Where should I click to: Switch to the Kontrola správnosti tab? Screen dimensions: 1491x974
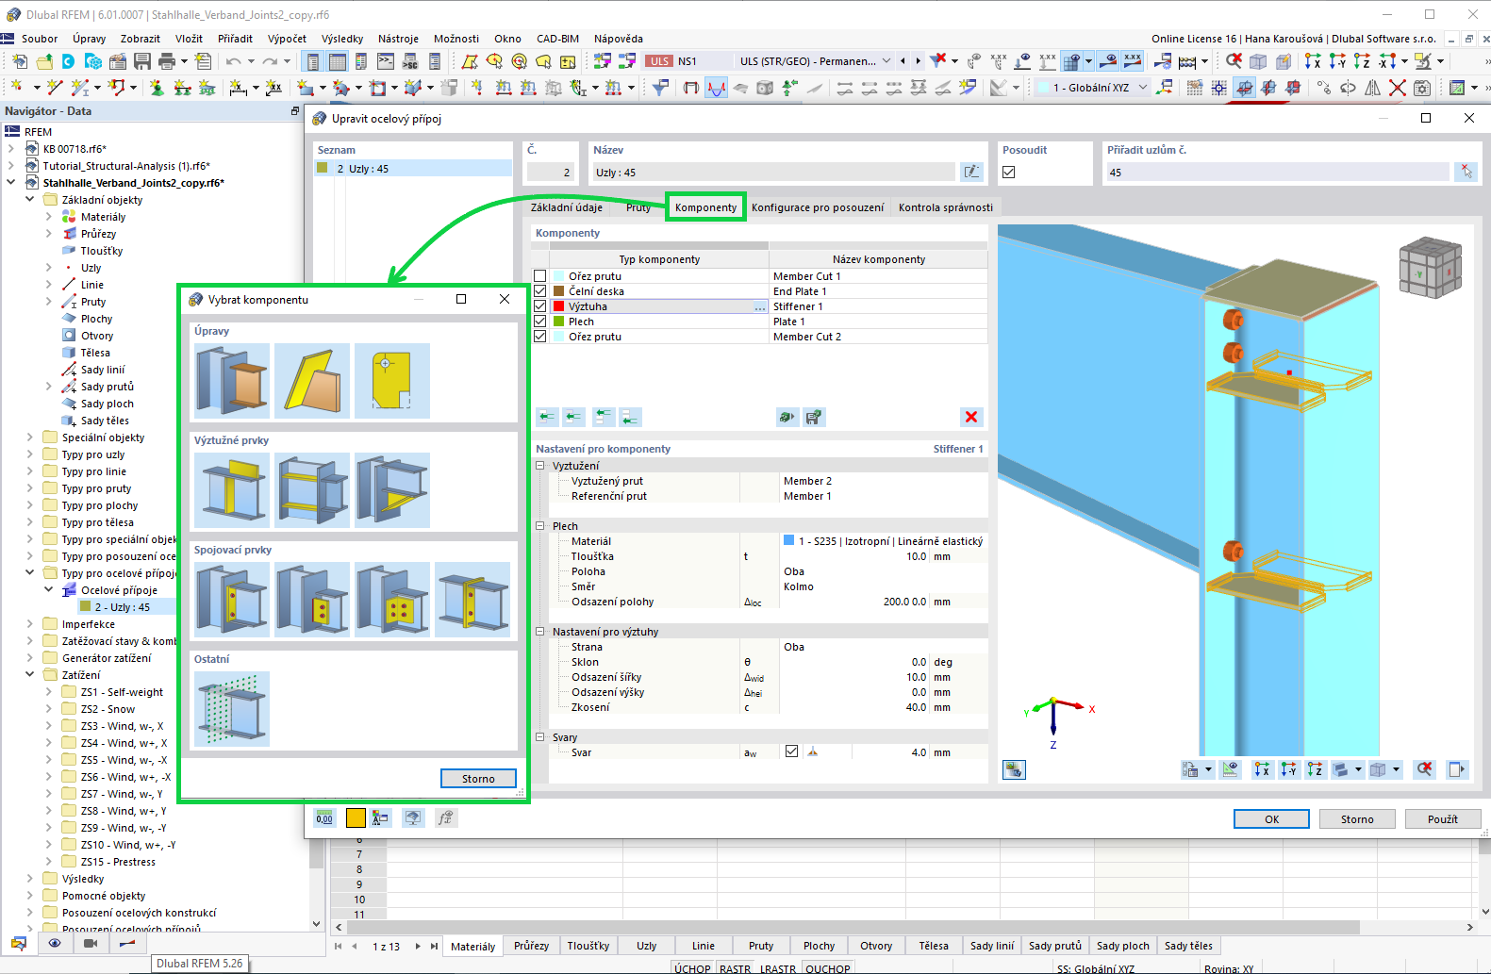pos(946,207)
